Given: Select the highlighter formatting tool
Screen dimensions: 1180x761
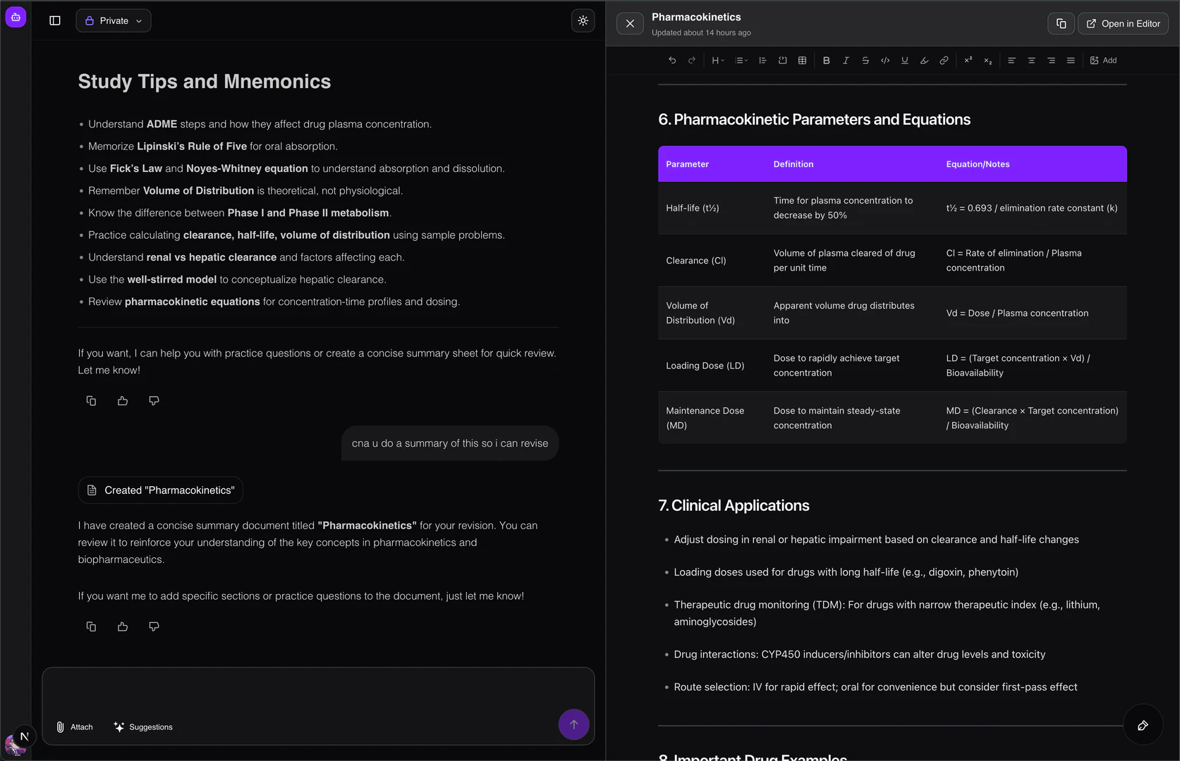Looking at the screenshot, I should [924, 60].
